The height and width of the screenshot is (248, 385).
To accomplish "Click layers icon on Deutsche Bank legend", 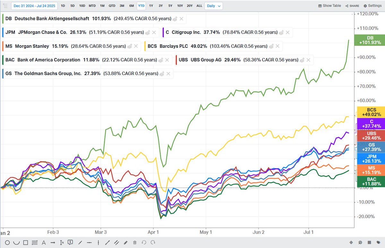I will click(x=175, y=19).
